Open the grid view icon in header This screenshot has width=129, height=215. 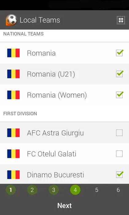click(121, 20)
